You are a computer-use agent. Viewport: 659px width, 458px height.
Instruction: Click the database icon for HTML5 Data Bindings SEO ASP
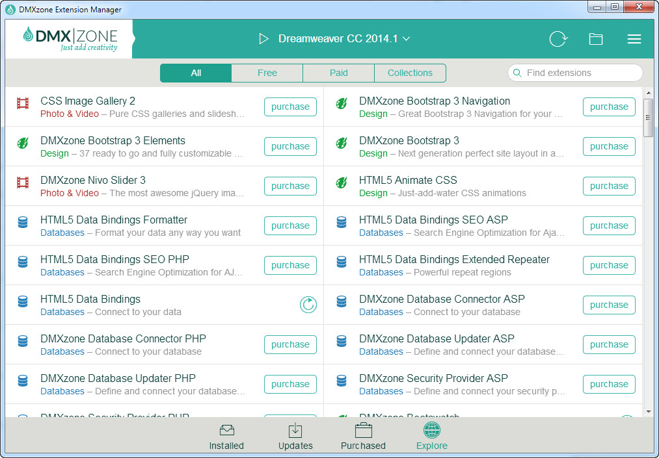(x=342, y=222)
